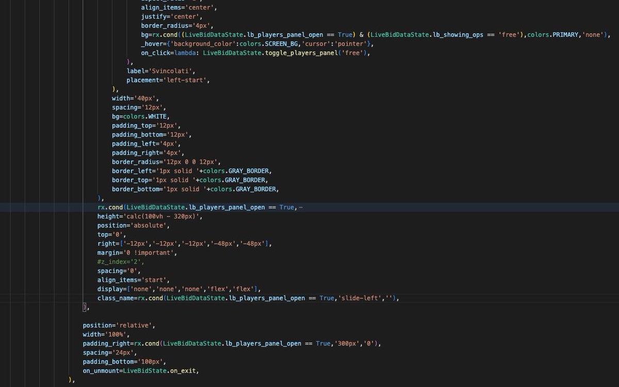
Task: Click the position='absolute' line
Action: pos(134,225)
